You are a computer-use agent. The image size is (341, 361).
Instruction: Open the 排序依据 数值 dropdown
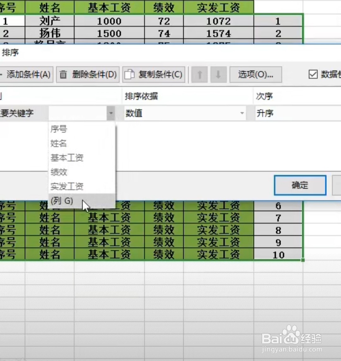coord(242,113)
